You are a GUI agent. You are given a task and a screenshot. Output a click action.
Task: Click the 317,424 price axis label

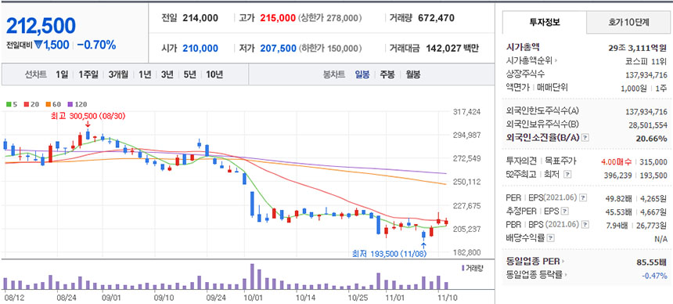click(467, 112)
